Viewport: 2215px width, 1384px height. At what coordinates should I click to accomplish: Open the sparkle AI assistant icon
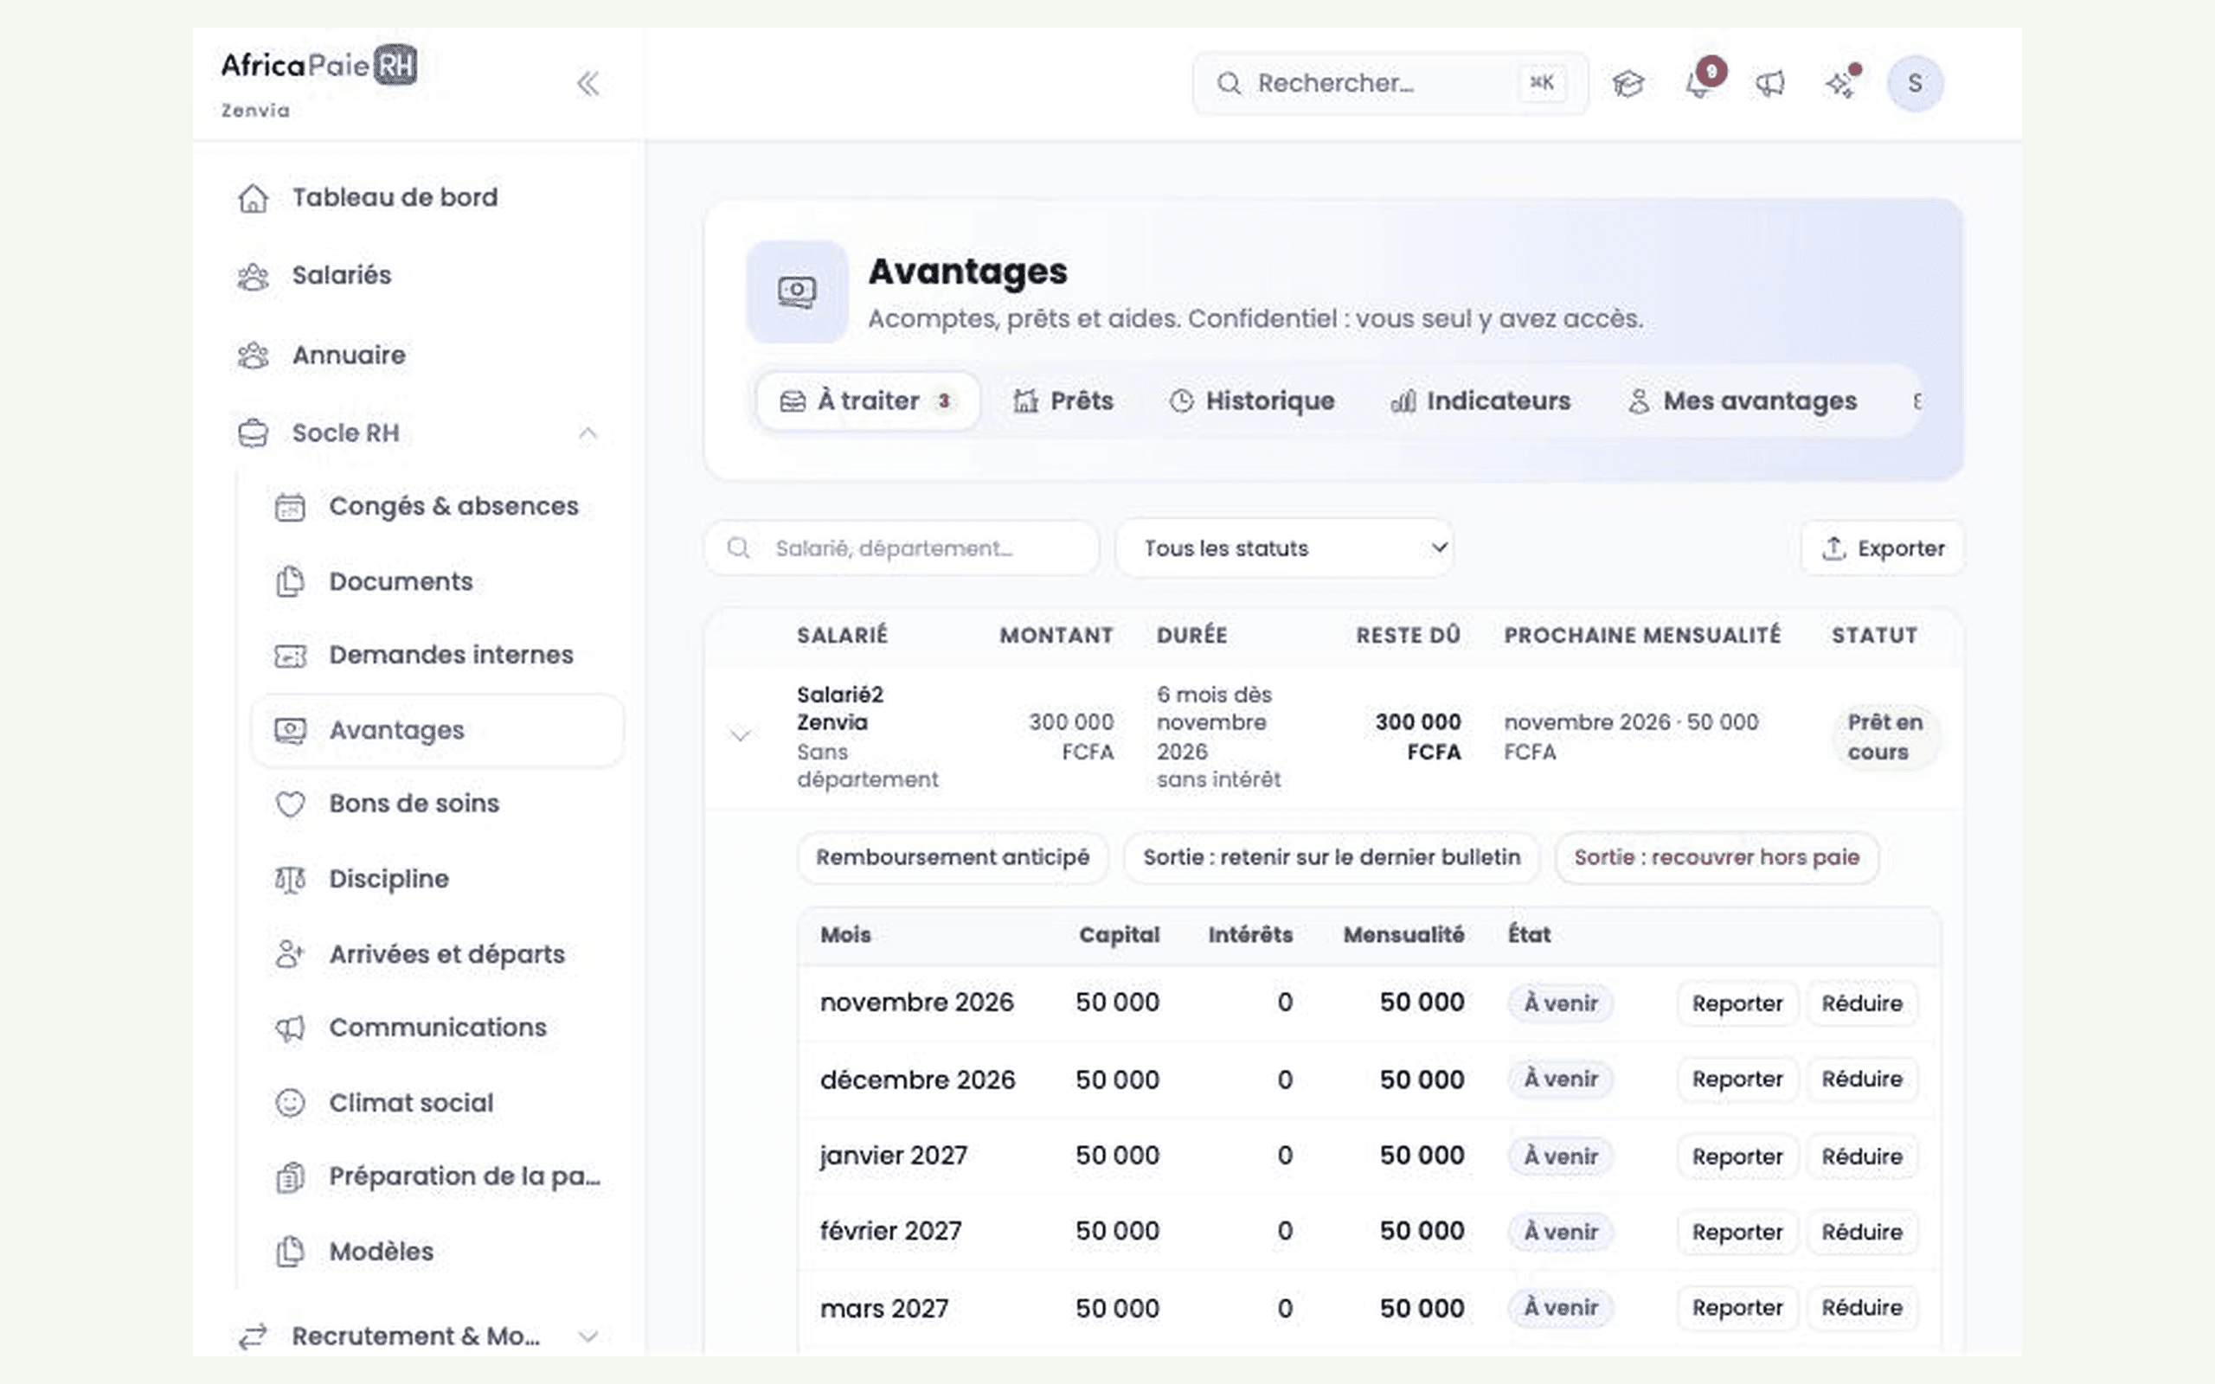coord(1840,83)
